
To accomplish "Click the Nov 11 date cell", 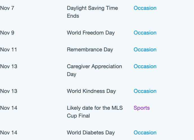I will click(x=8, y=49).
